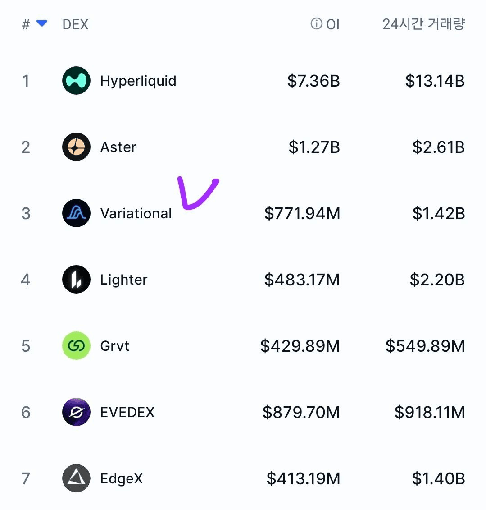Open the EVEDEX exchange name
Image resolution: width=486 pixels, height=510 pixels.
click(127, 412)
